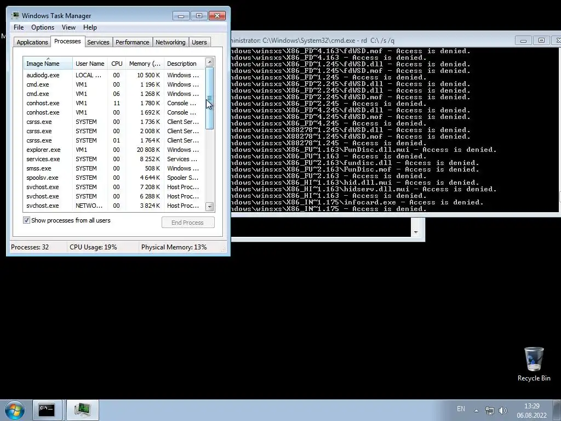Select svchost.exe using 6 288 K memory
561x421 pixels.
pos(115,196)
